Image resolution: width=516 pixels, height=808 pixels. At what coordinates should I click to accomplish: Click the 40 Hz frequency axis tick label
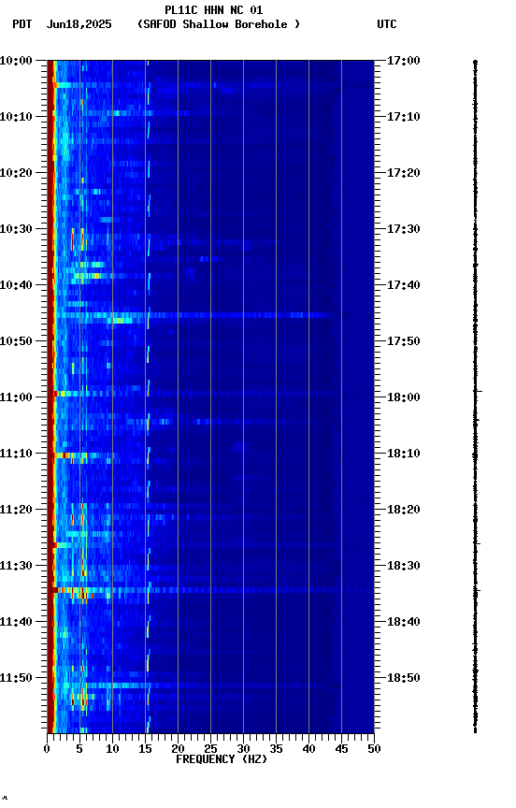click(308, 749)
